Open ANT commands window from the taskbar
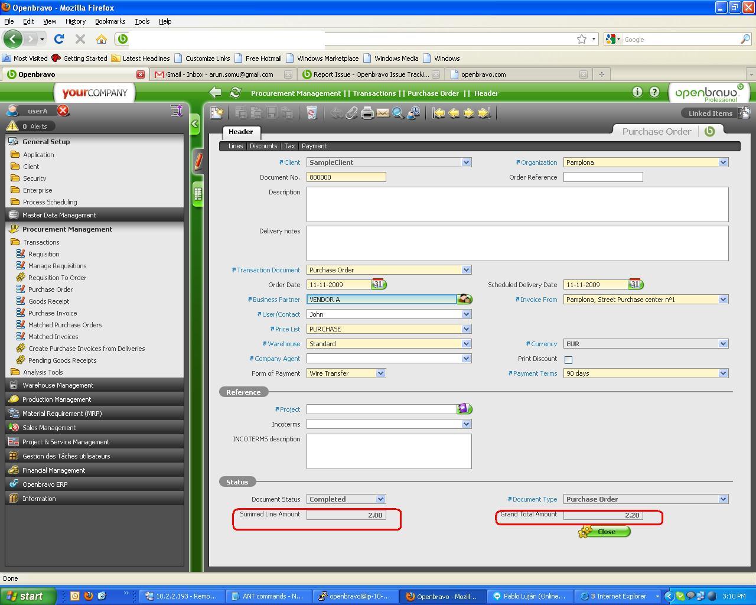This screenshot has width=756, height=605. [x=268, y=596]
